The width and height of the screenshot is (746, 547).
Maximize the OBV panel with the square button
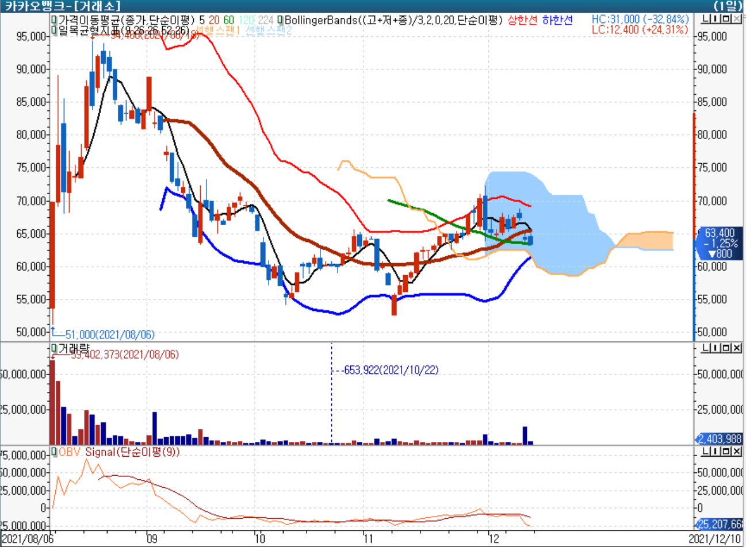pos(726,452)
